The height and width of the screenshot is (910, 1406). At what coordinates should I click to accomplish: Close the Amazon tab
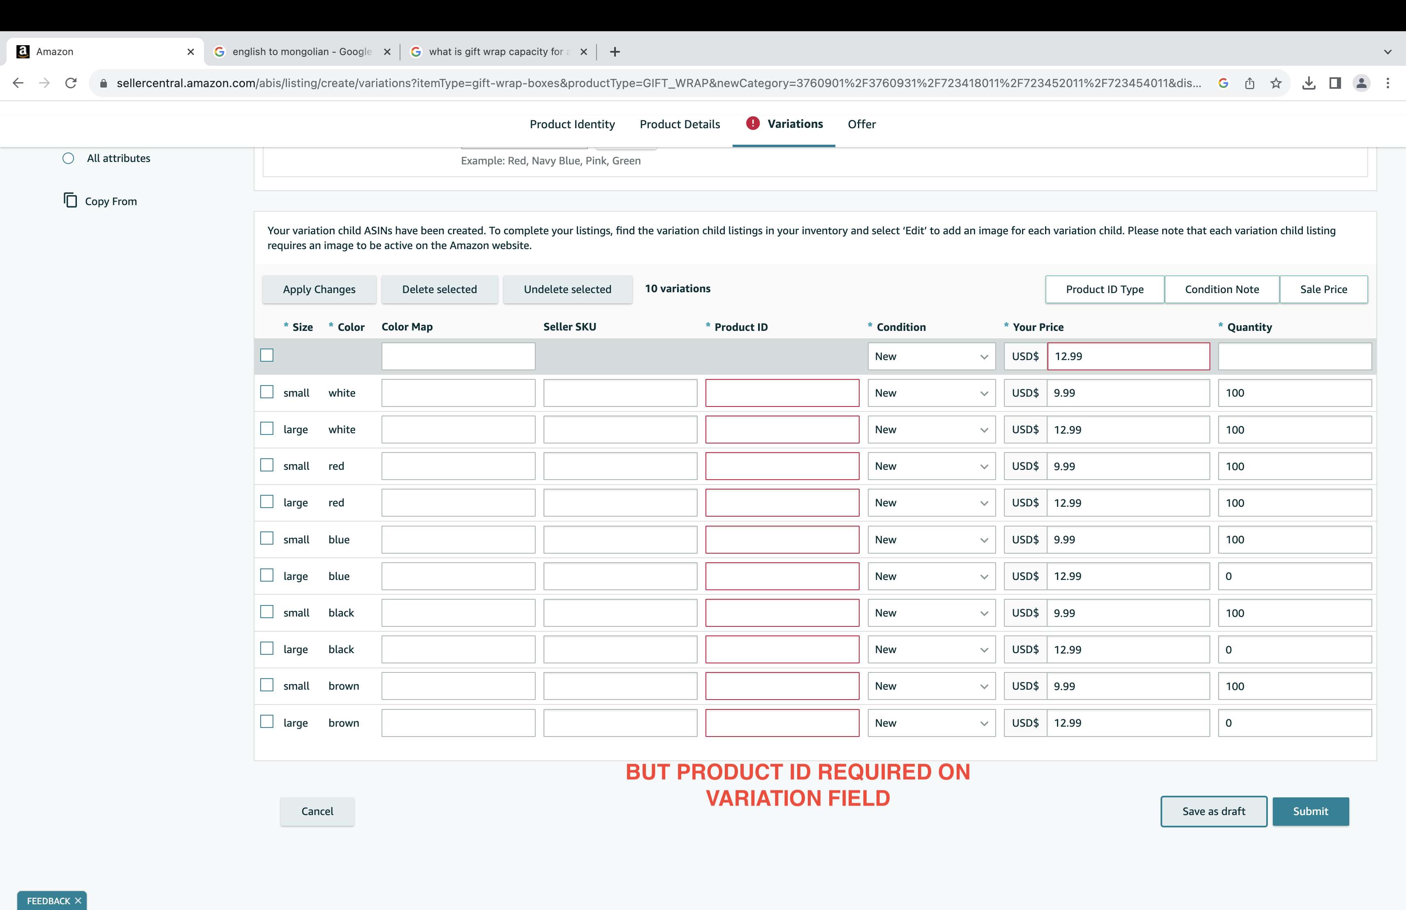[190, 52]
